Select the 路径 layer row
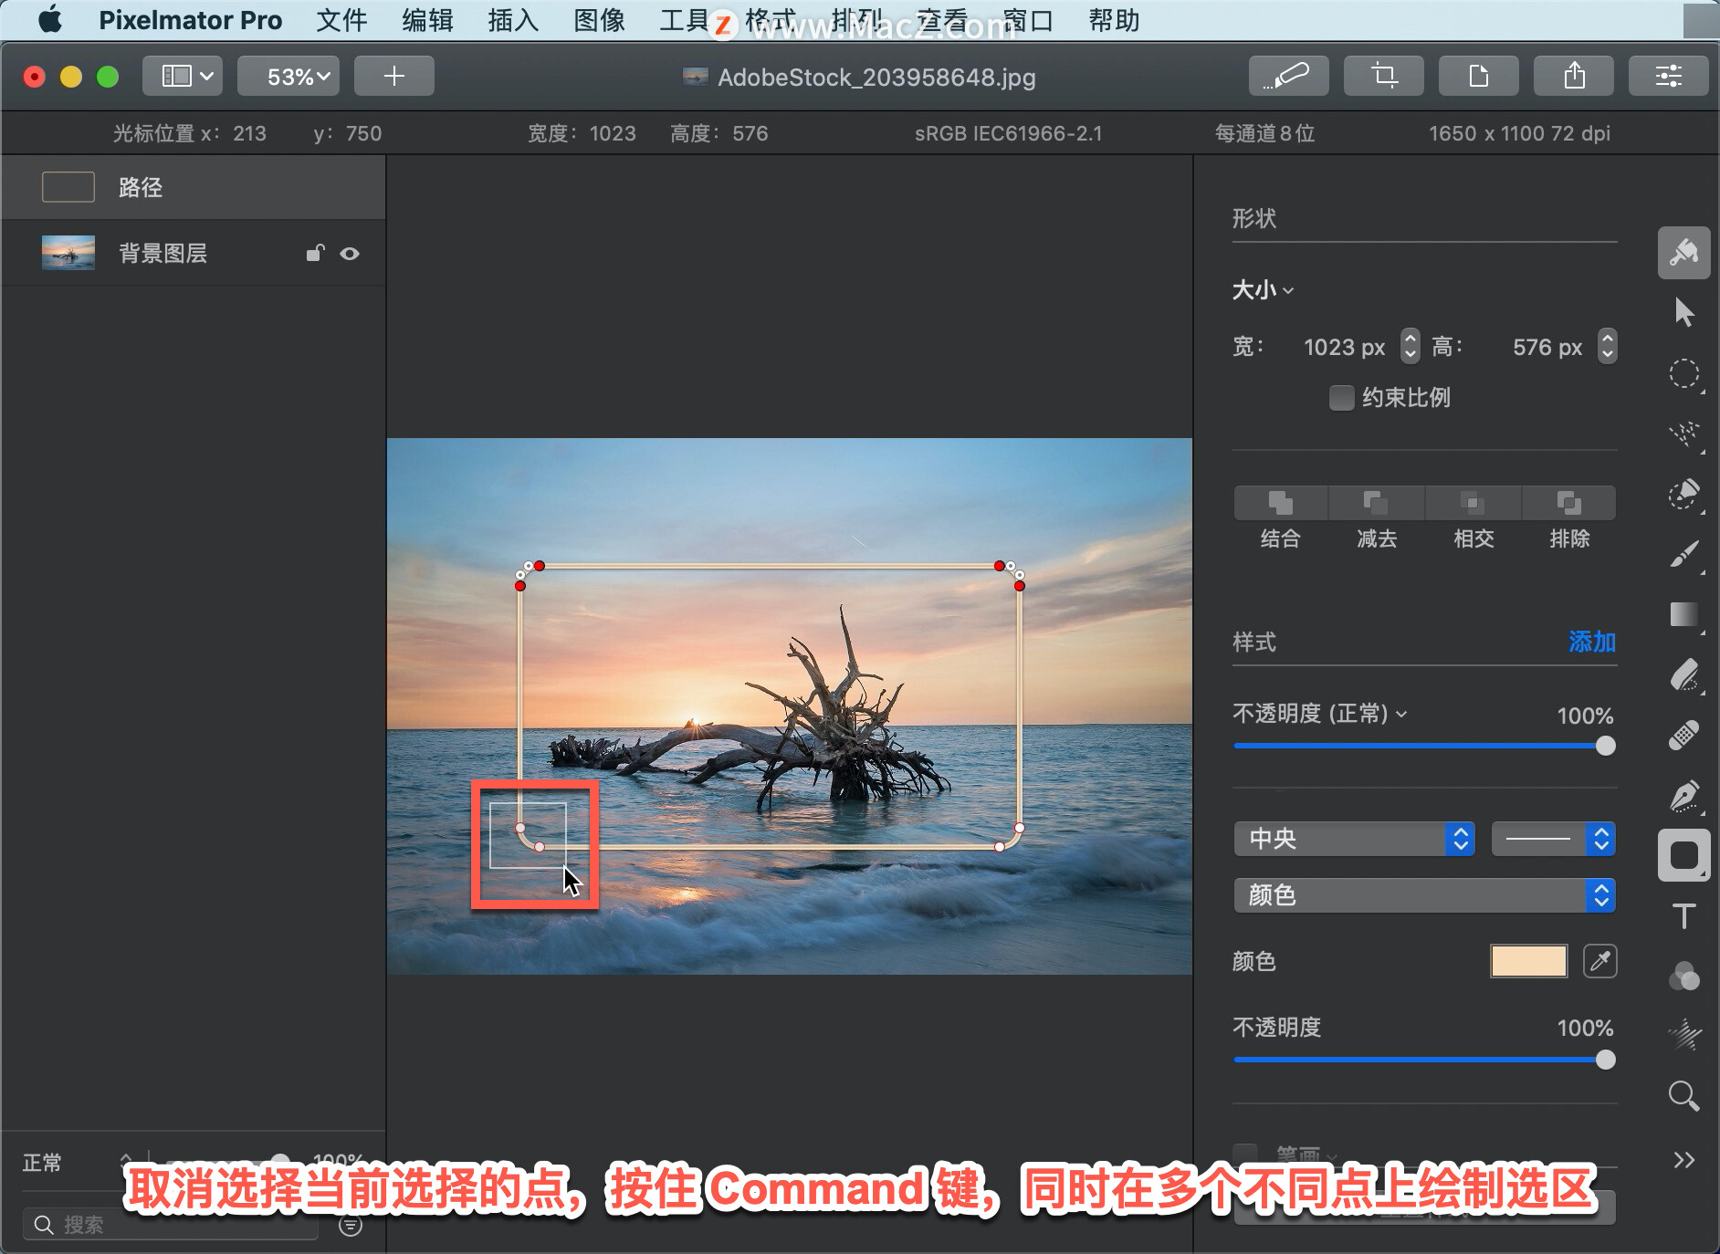Screen dimensions: 1720x1254 click(x=194, y=187)
